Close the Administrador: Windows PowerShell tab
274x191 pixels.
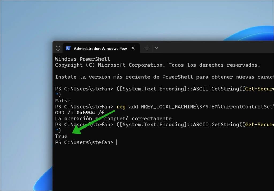pos(133,48)
